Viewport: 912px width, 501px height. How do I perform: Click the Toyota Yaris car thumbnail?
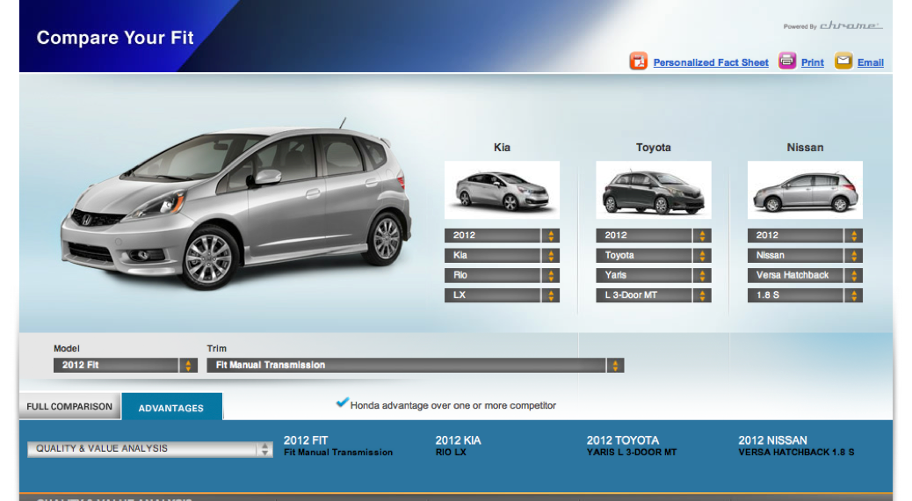click(653, 191)
